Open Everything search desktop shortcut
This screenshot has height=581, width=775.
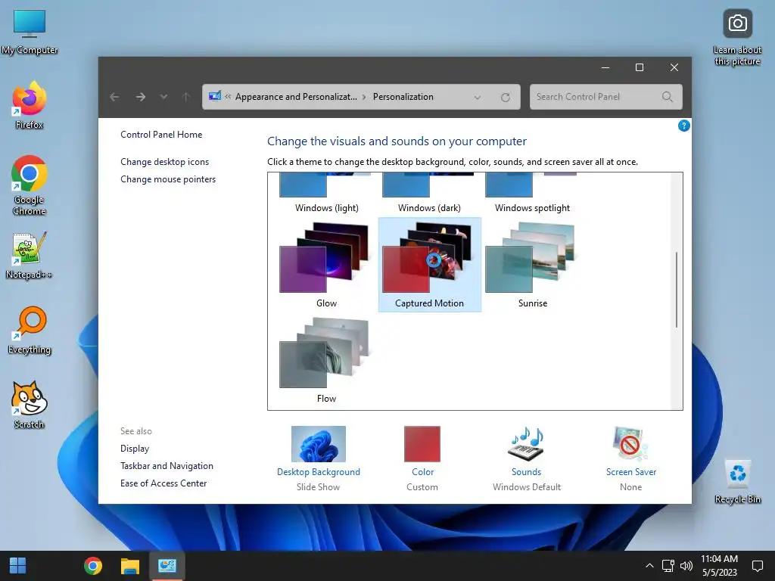pos(30,330)
